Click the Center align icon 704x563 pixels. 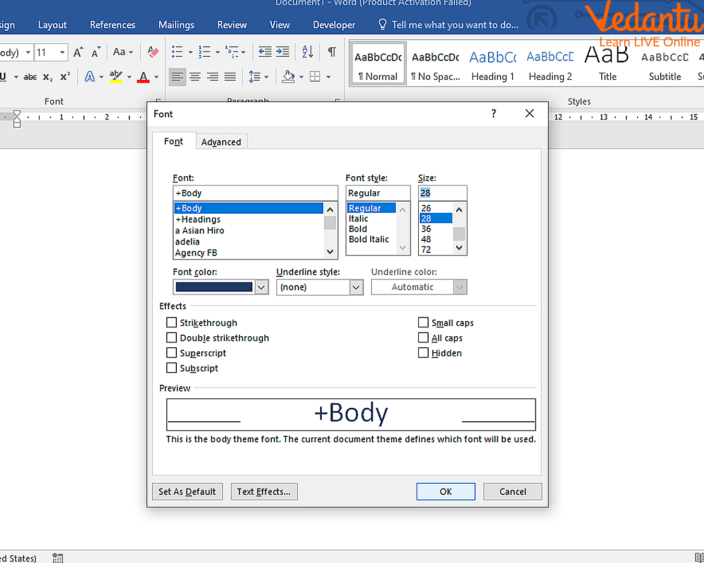click(195, 77)
